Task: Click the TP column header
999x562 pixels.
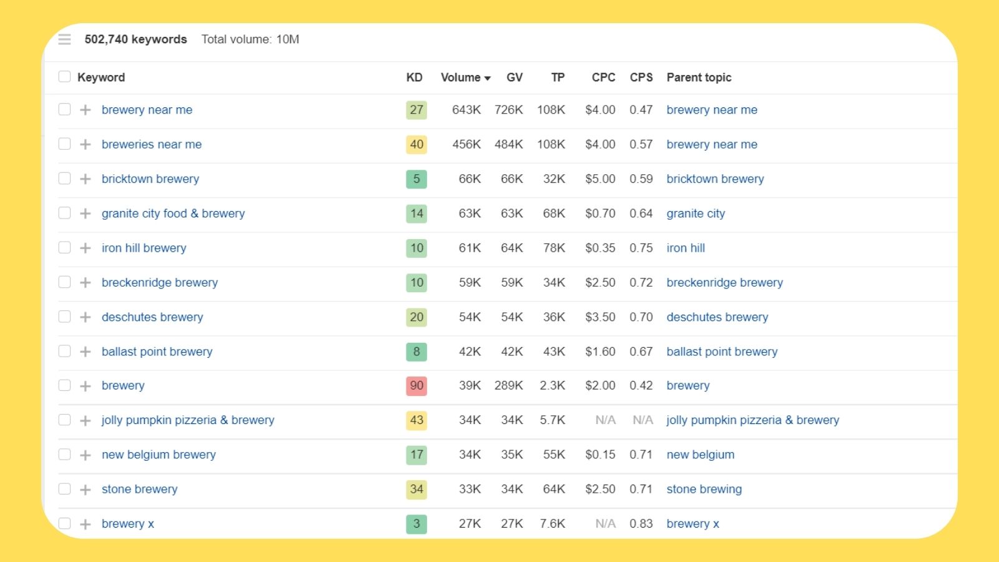Action: pos(558,77)
